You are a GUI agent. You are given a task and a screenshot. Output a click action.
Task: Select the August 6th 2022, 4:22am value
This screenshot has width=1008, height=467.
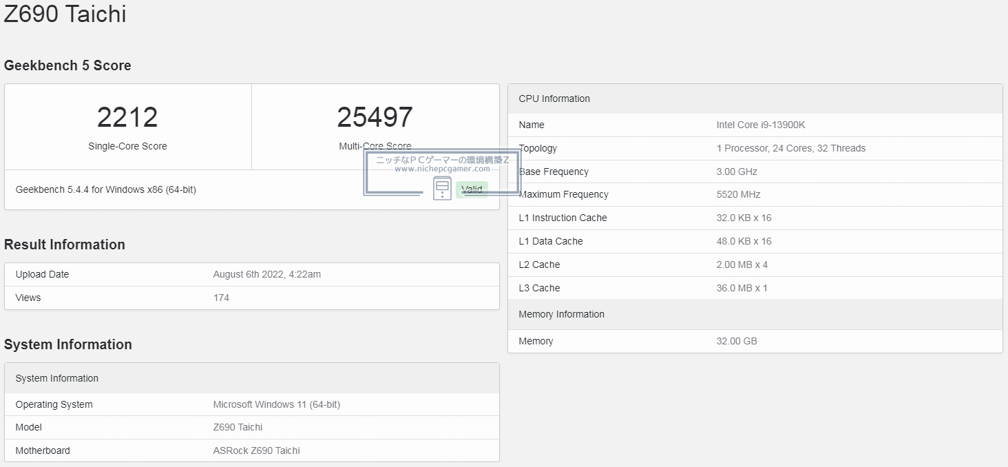coord(267,274)
